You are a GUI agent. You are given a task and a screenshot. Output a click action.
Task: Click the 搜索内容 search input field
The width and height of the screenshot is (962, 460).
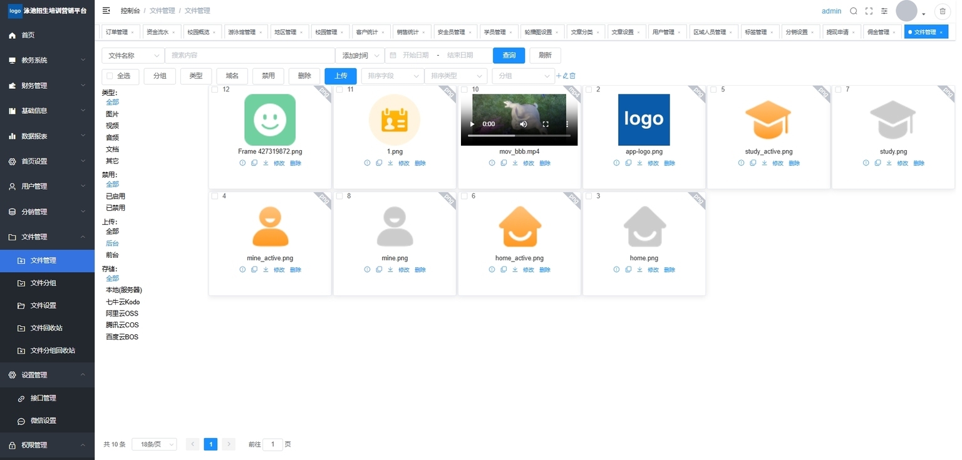[x=250, y=56]
